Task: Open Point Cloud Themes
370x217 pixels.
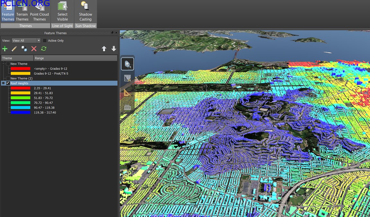Action: pyautogui.click(x=40, y=11)
